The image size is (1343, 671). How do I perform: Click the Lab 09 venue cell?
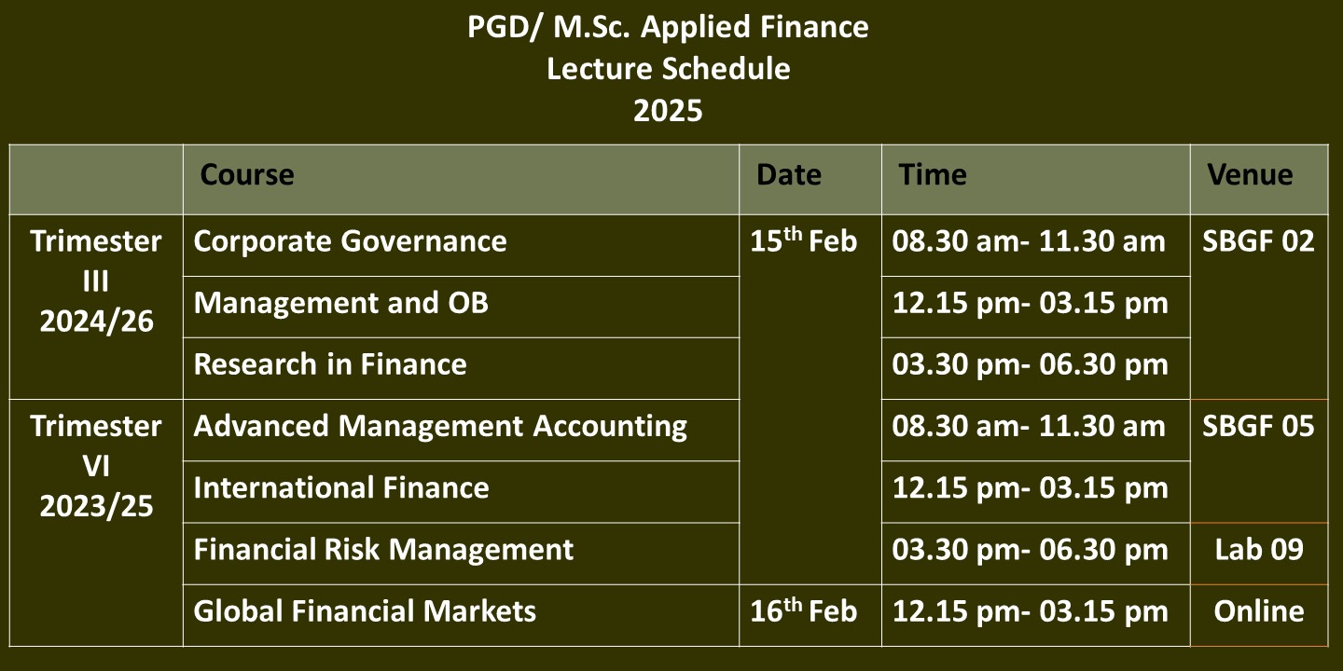click(x=1259, y=553)
